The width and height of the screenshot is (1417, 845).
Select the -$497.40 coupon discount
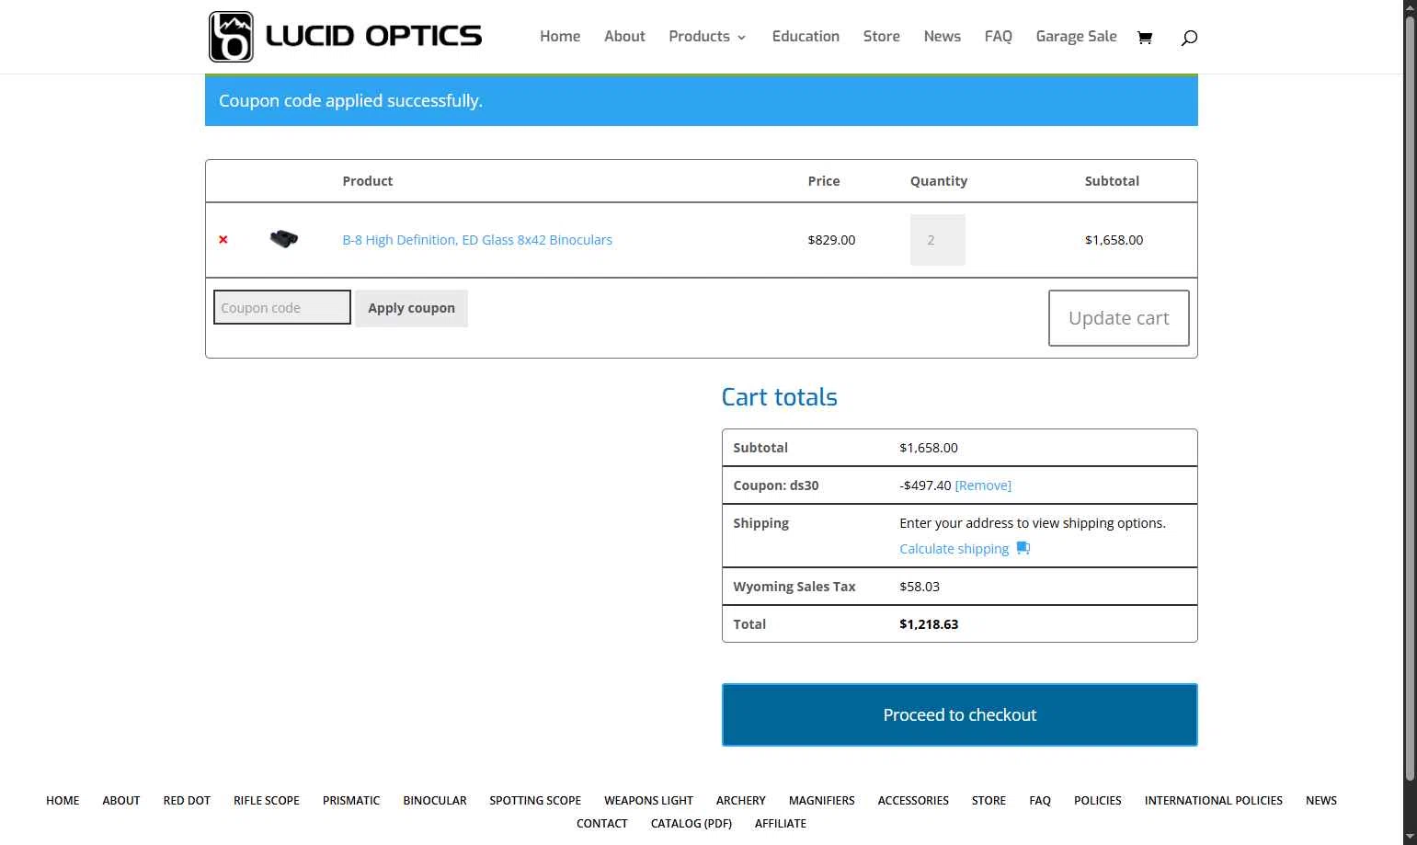coord(925,485)
